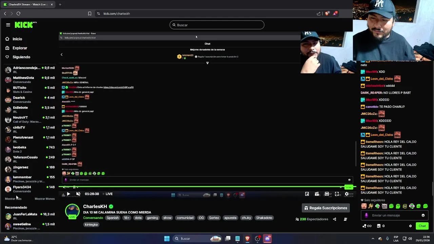
Task: Open recommended channel JuanFerLaMata
Action: point(30,216)
